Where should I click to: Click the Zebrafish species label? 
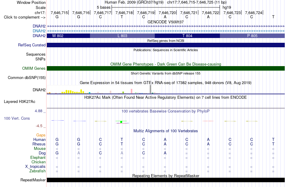(x=37, y=171)
